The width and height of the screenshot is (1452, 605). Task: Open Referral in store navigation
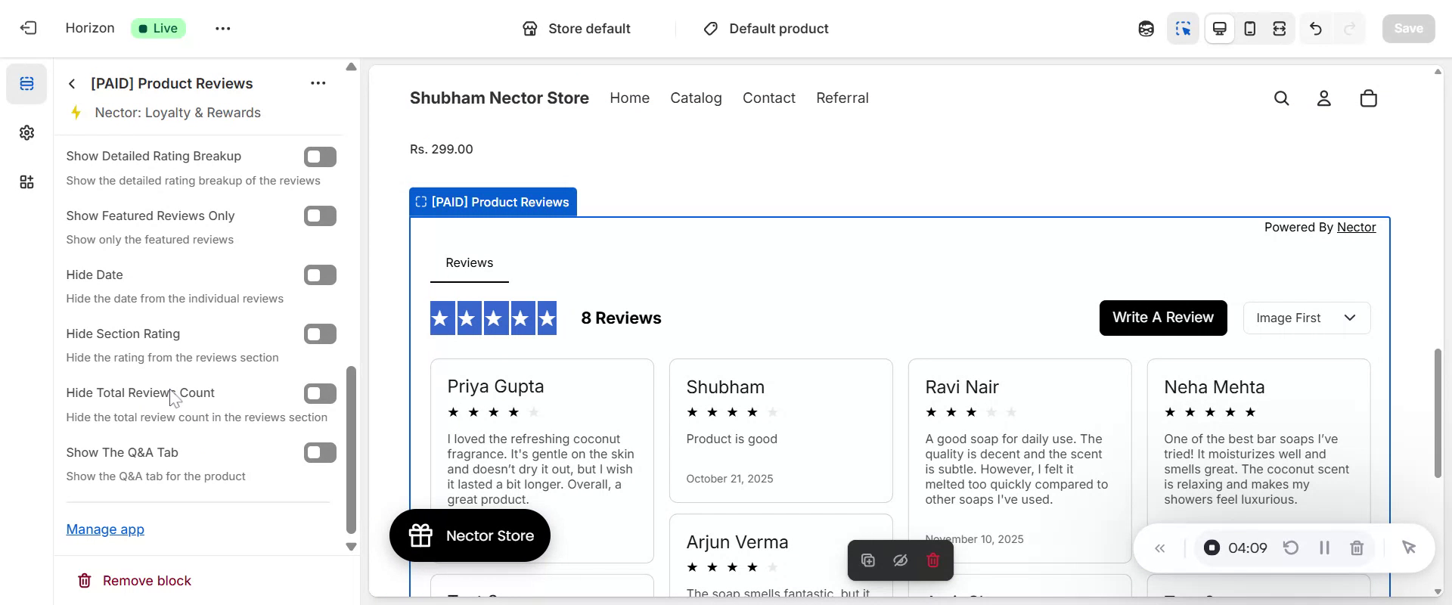click(x=842, y=98)
